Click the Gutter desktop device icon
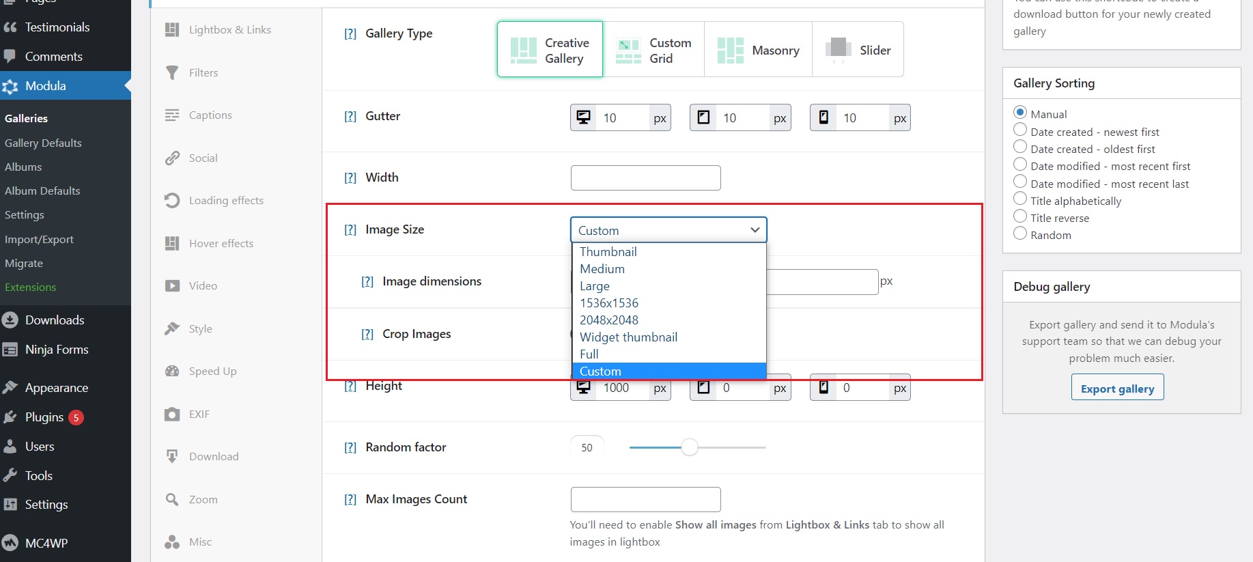This screenshot has width=1253, height=562. coord(584,117)
